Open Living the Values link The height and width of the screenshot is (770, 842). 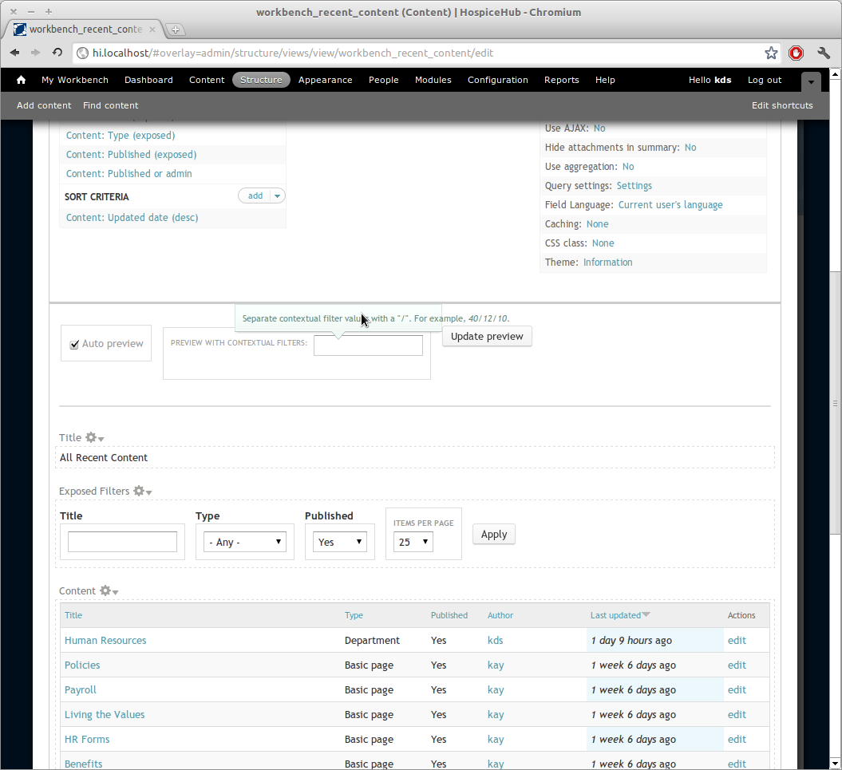coord(105,715)
